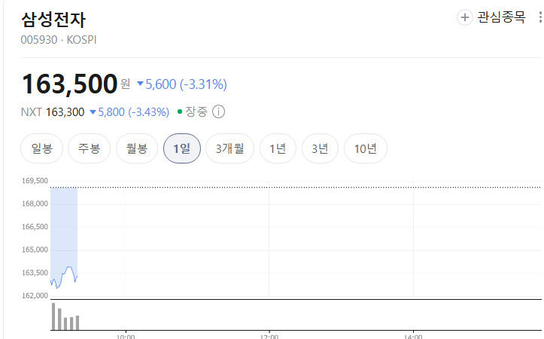
Task: Select the 1년 chart period
Action: (x=278, y=148)
